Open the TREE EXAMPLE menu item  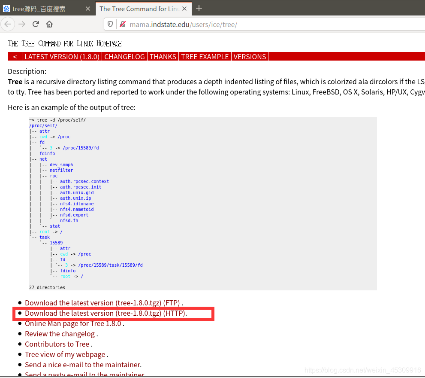(205, 56)
